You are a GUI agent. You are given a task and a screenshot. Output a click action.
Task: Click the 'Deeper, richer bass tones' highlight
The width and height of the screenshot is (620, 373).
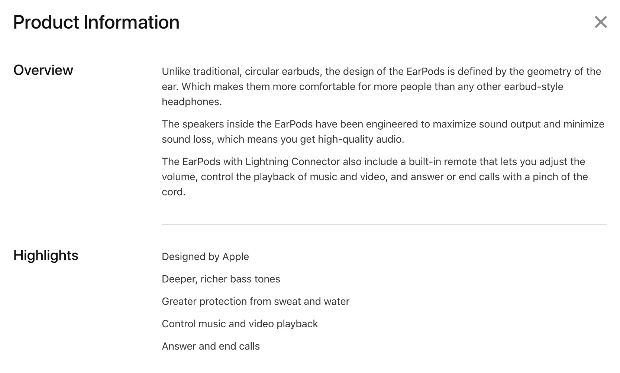tap(221, 279)
